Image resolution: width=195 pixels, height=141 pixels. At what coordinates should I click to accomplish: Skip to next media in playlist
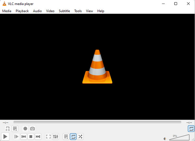(x=38, y=136)
